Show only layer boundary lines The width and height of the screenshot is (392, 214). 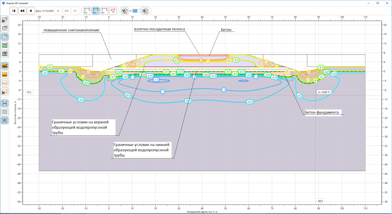click(x=5, y=83)
